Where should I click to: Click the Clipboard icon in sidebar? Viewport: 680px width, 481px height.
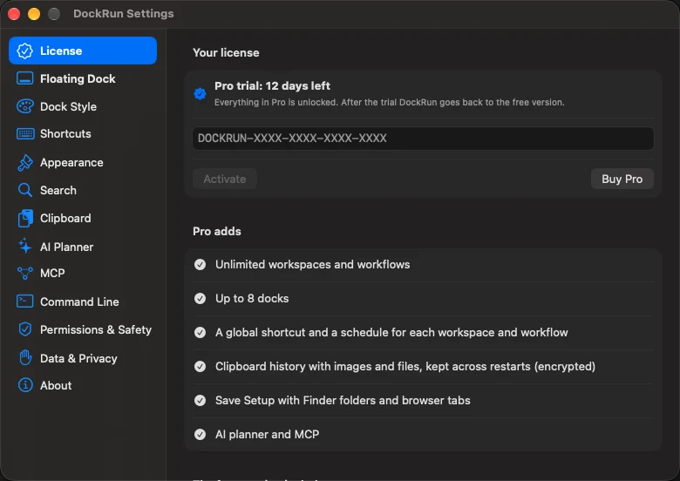point(25,218)
